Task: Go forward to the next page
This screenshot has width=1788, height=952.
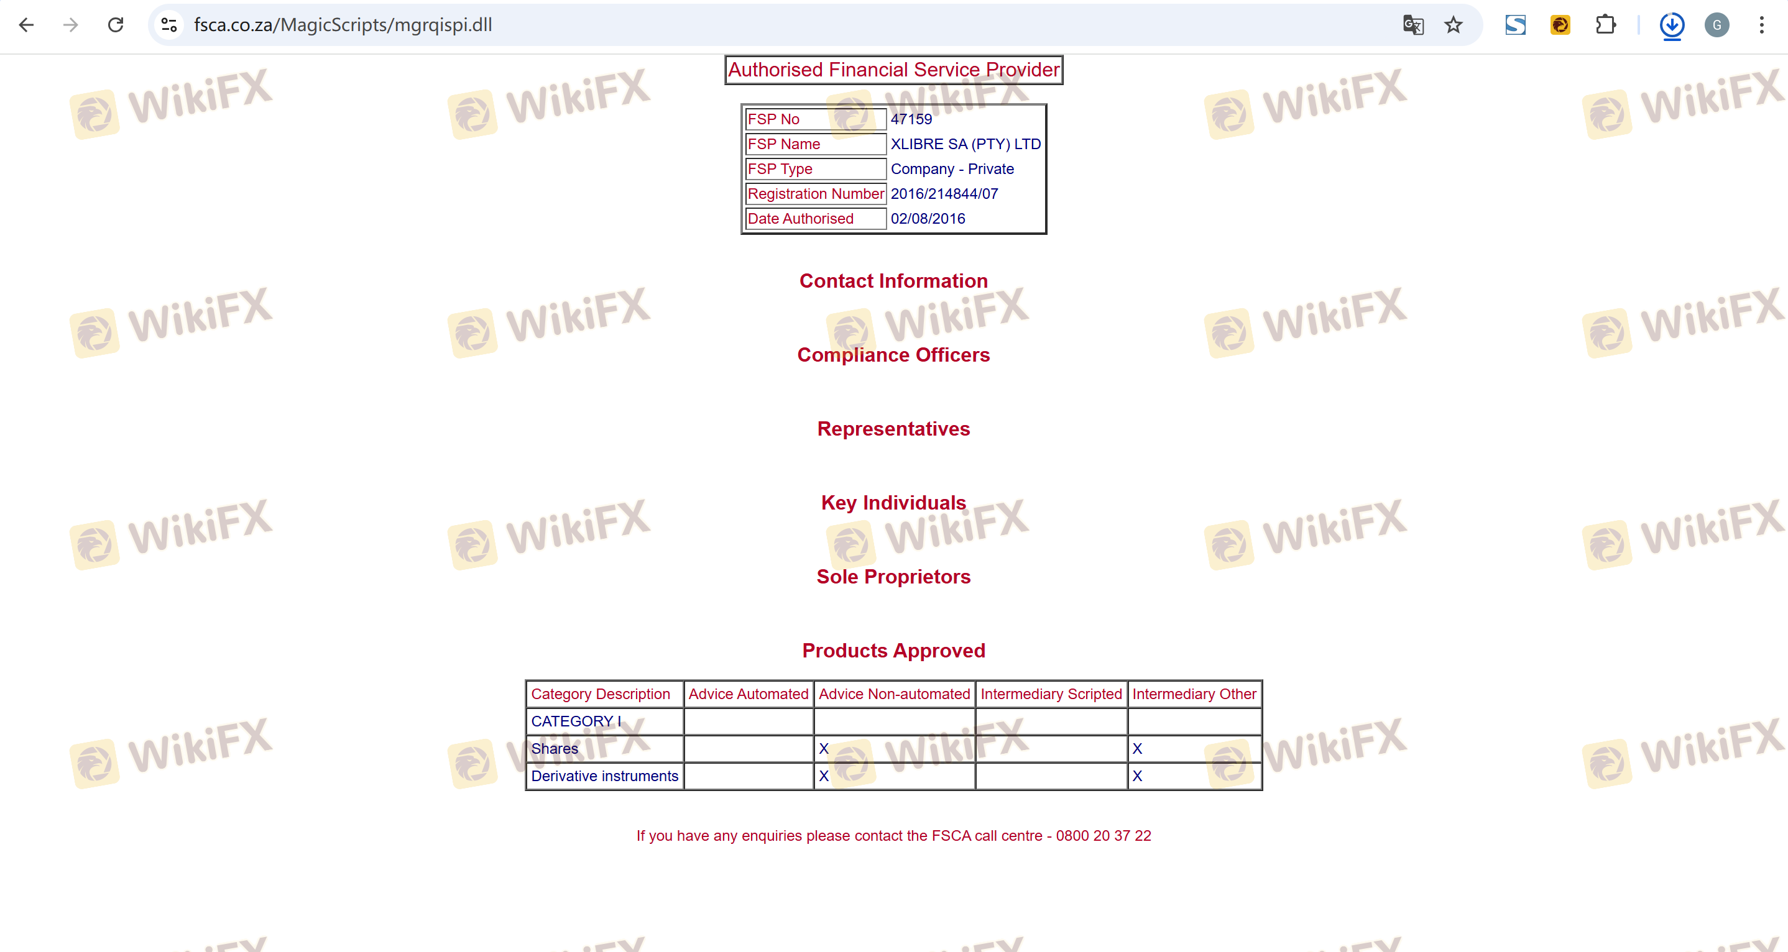Action: [71, 25]
